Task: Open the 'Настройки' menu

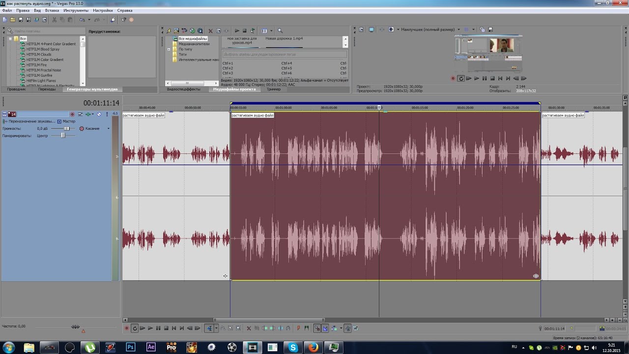Action: point(103,10)
